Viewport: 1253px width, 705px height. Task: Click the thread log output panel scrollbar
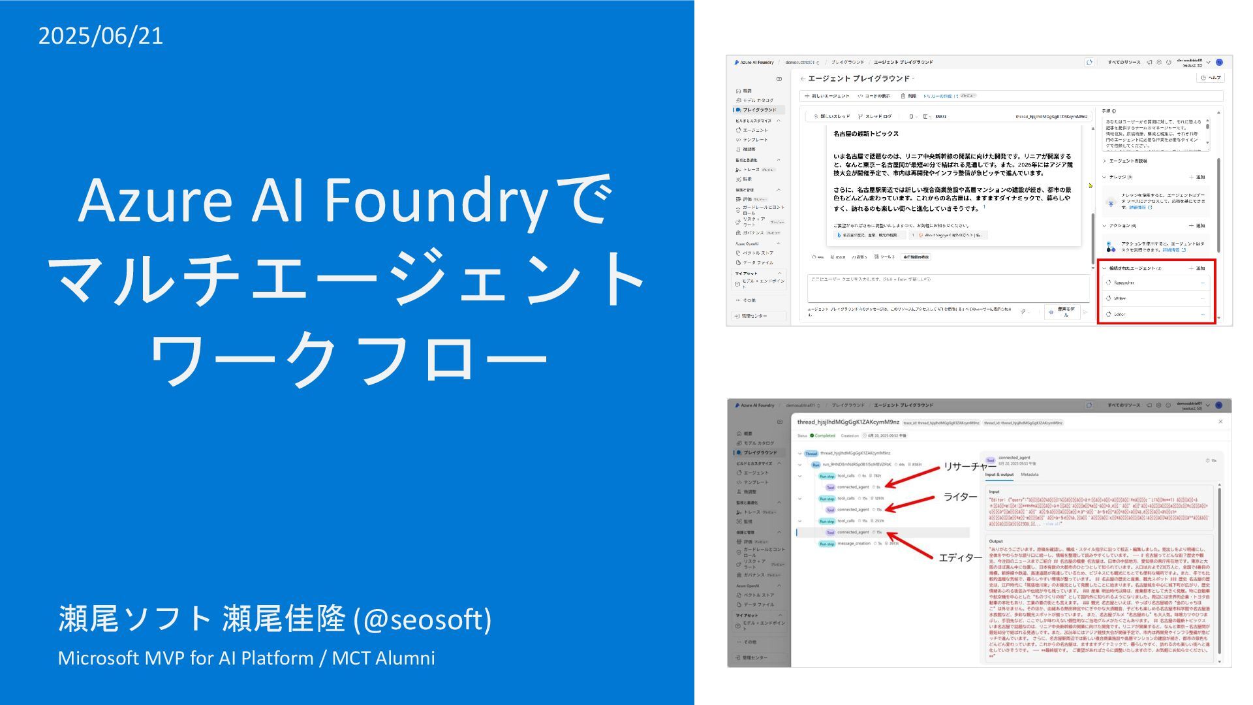click(x=1218, y=572)
